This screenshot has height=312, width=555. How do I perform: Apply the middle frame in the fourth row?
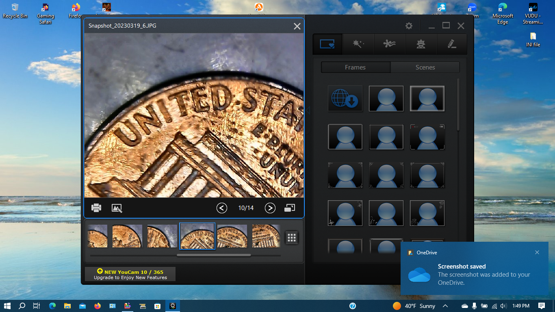386,213
